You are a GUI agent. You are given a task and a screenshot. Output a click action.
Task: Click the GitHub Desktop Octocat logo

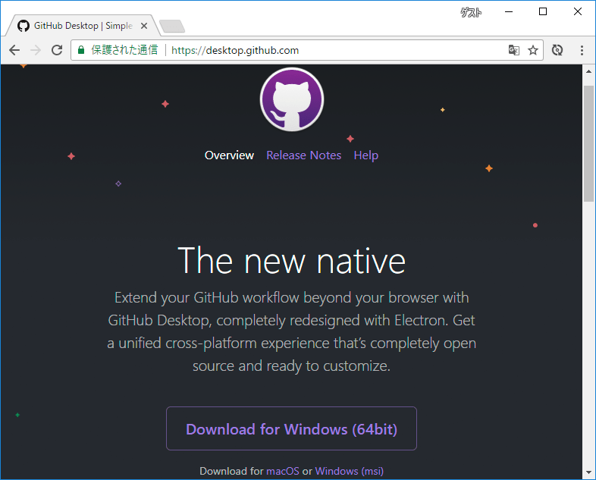(292, 99)
